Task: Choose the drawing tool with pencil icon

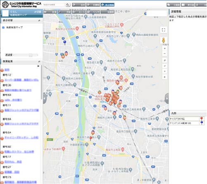Action: (64, 12)
